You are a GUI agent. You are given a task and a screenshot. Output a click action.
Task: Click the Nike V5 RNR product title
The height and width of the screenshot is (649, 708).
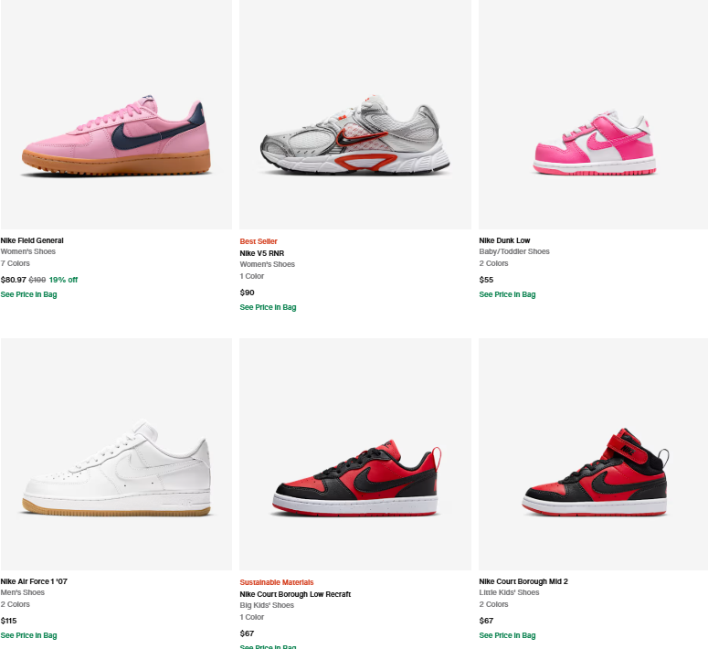click(262, 253)
